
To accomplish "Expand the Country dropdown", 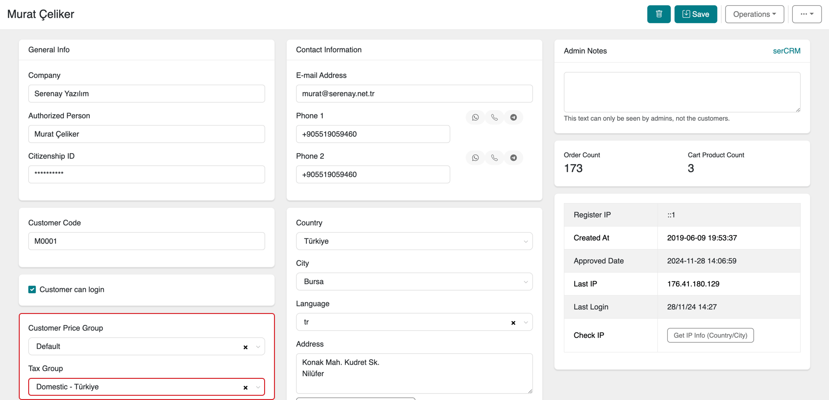I will click(414, 241).
